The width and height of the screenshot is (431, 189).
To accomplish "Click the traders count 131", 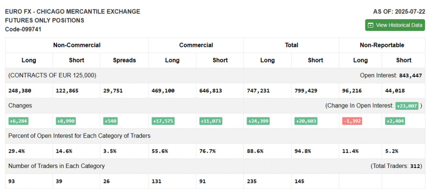I will click(x=157, y=181).
